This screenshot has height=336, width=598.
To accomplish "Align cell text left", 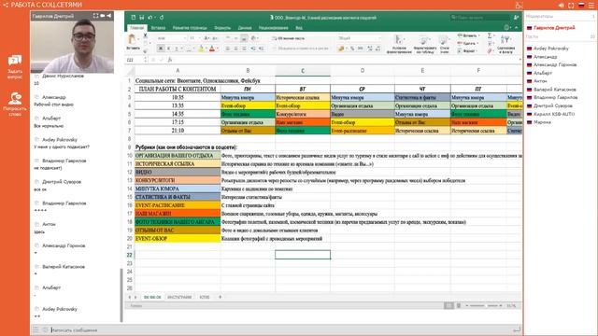I will tap(228, 49).
